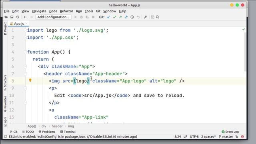Close the App.js editor tab
The width and height of the screenshot is (256, 144).
[x=26, y=24]
